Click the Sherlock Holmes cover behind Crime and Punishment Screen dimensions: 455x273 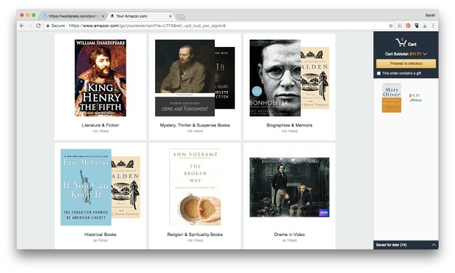(x=225, y=78)
